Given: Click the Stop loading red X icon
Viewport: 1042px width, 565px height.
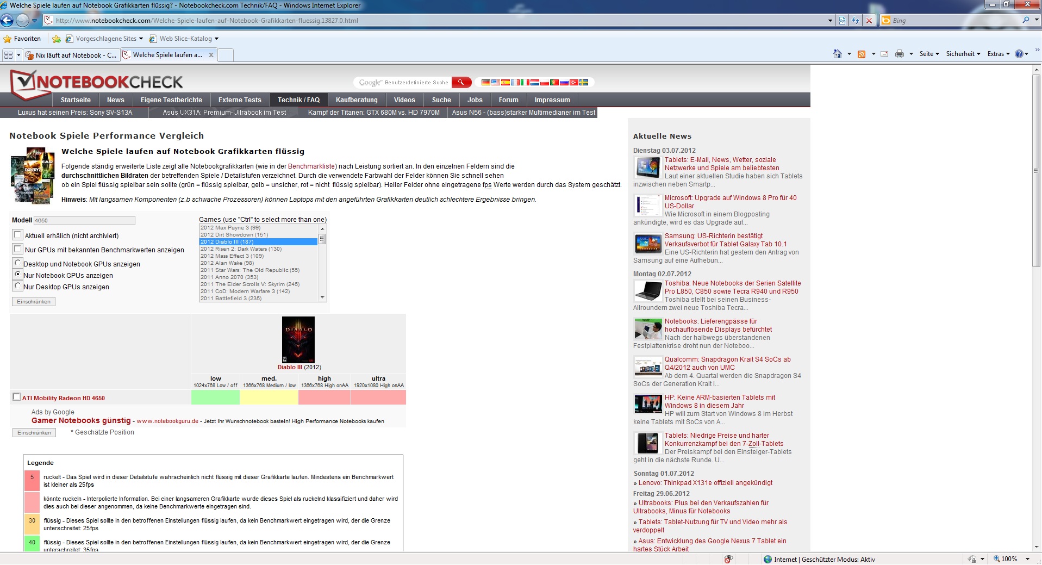Looking at the screenshot, I should click(869, 21).
